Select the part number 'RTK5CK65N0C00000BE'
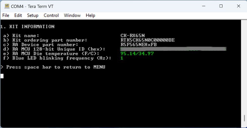 147,40
